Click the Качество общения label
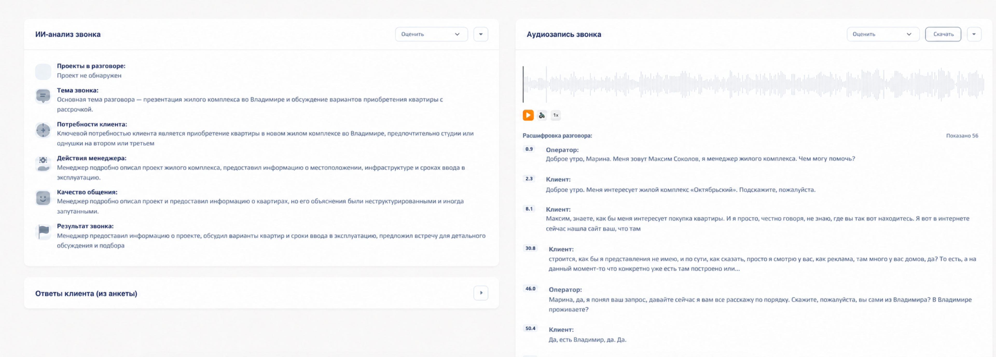The image size is (996, 357). 87,192
